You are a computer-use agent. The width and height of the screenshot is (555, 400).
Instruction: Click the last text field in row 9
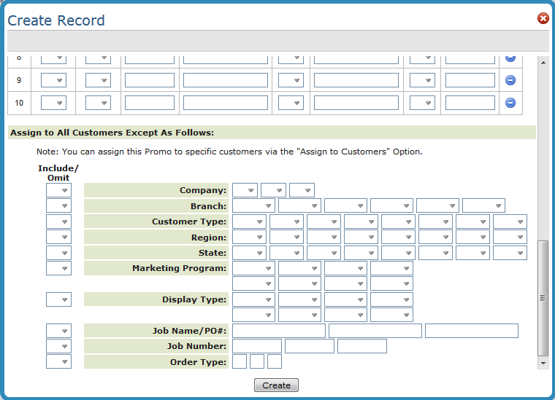(x=470, y=80)
